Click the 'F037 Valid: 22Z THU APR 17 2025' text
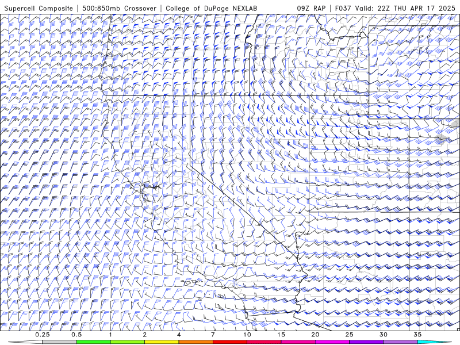The width and height of the screenshot is (460, 345). click(x=395, y=9)
